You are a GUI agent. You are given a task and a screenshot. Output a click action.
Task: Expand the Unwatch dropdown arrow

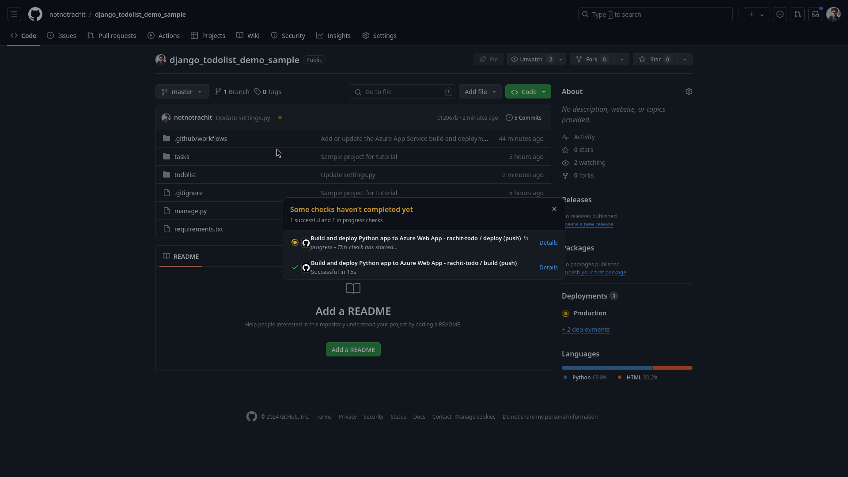point(560,59)
